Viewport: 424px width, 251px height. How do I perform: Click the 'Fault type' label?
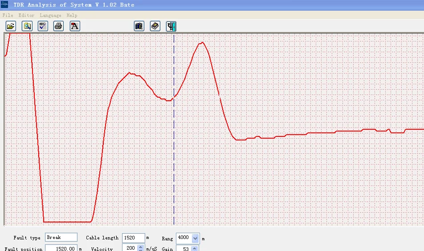(x=27, y=238)
